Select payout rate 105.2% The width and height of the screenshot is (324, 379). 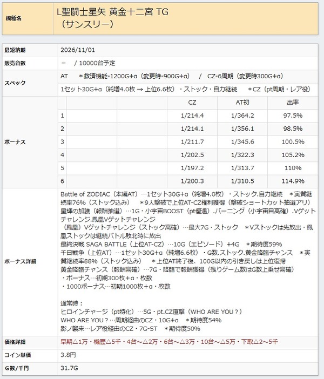[293, 155]
